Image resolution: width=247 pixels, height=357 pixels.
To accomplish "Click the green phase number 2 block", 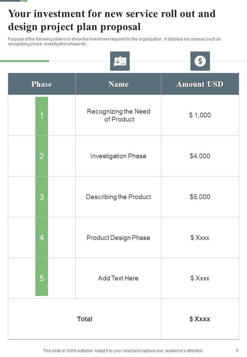I will (42, 156).
